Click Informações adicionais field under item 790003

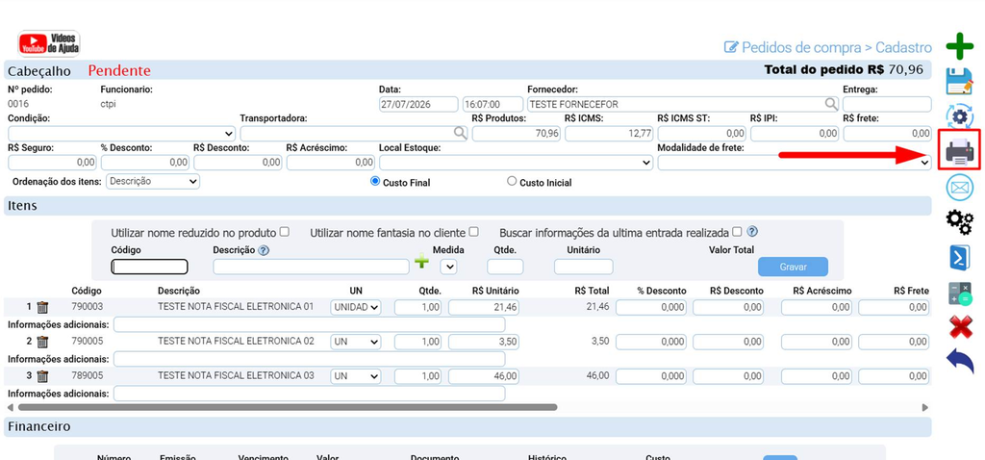[x=309, y=325]
